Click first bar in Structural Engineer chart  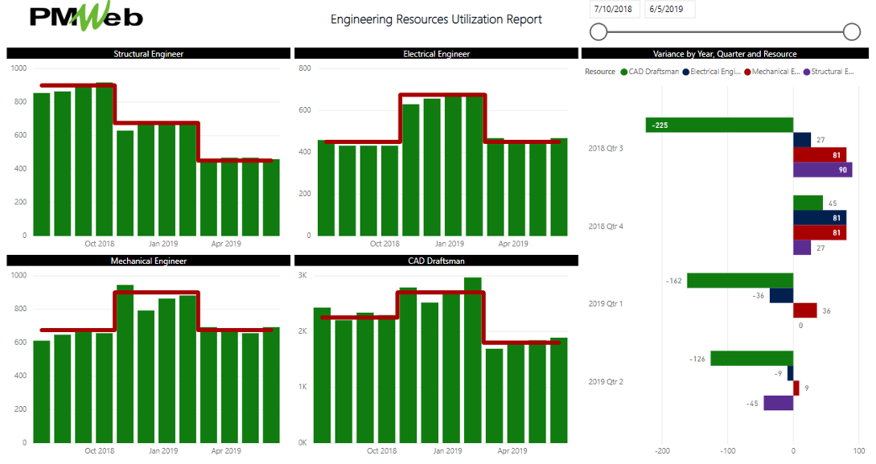click(41, 164)
